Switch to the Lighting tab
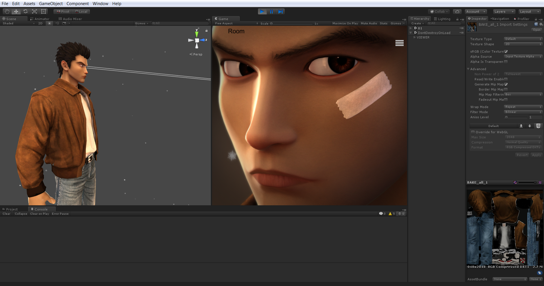 point(442,19)
